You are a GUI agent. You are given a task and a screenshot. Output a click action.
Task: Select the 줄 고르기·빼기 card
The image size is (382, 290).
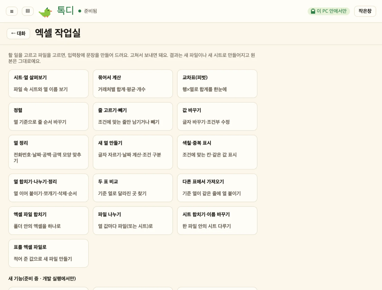tap(133, 116)
